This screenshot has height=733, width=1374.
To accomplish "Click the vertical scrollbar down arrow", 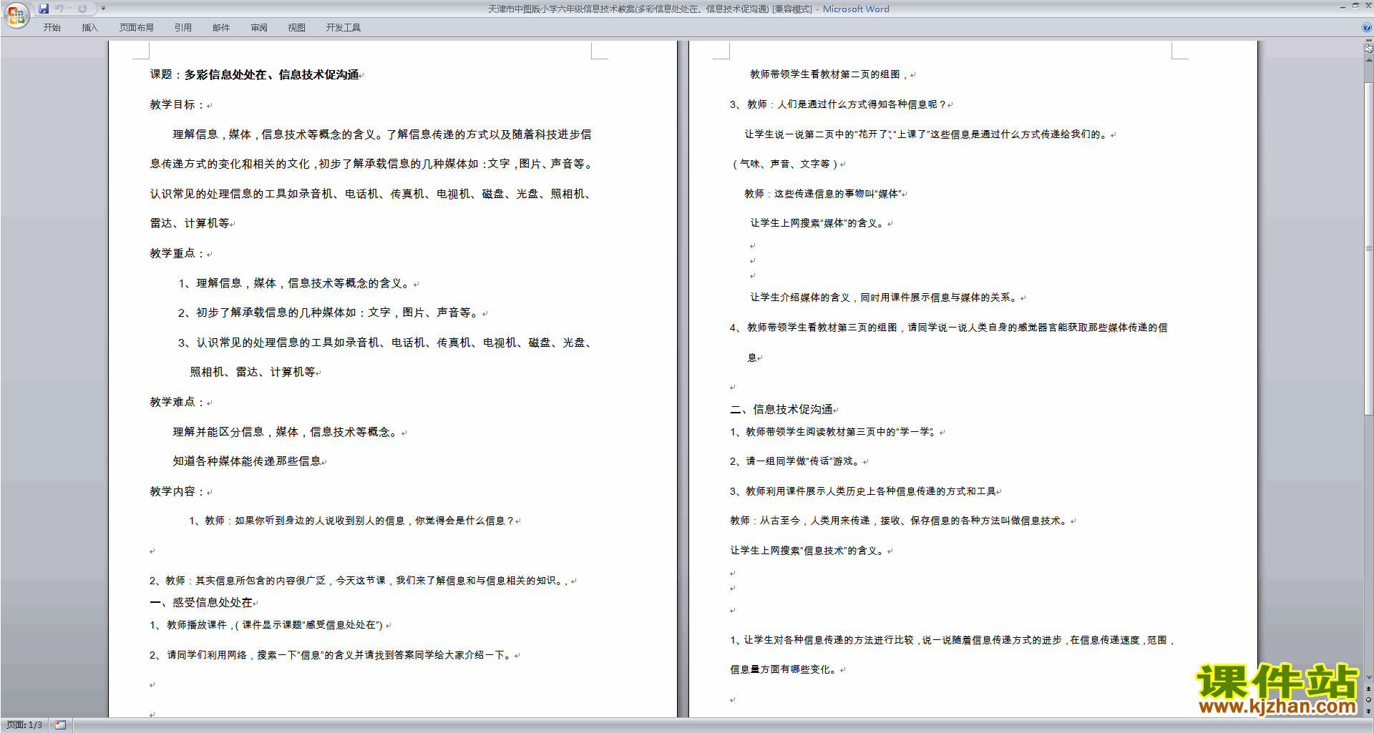I will (1369, 678).
